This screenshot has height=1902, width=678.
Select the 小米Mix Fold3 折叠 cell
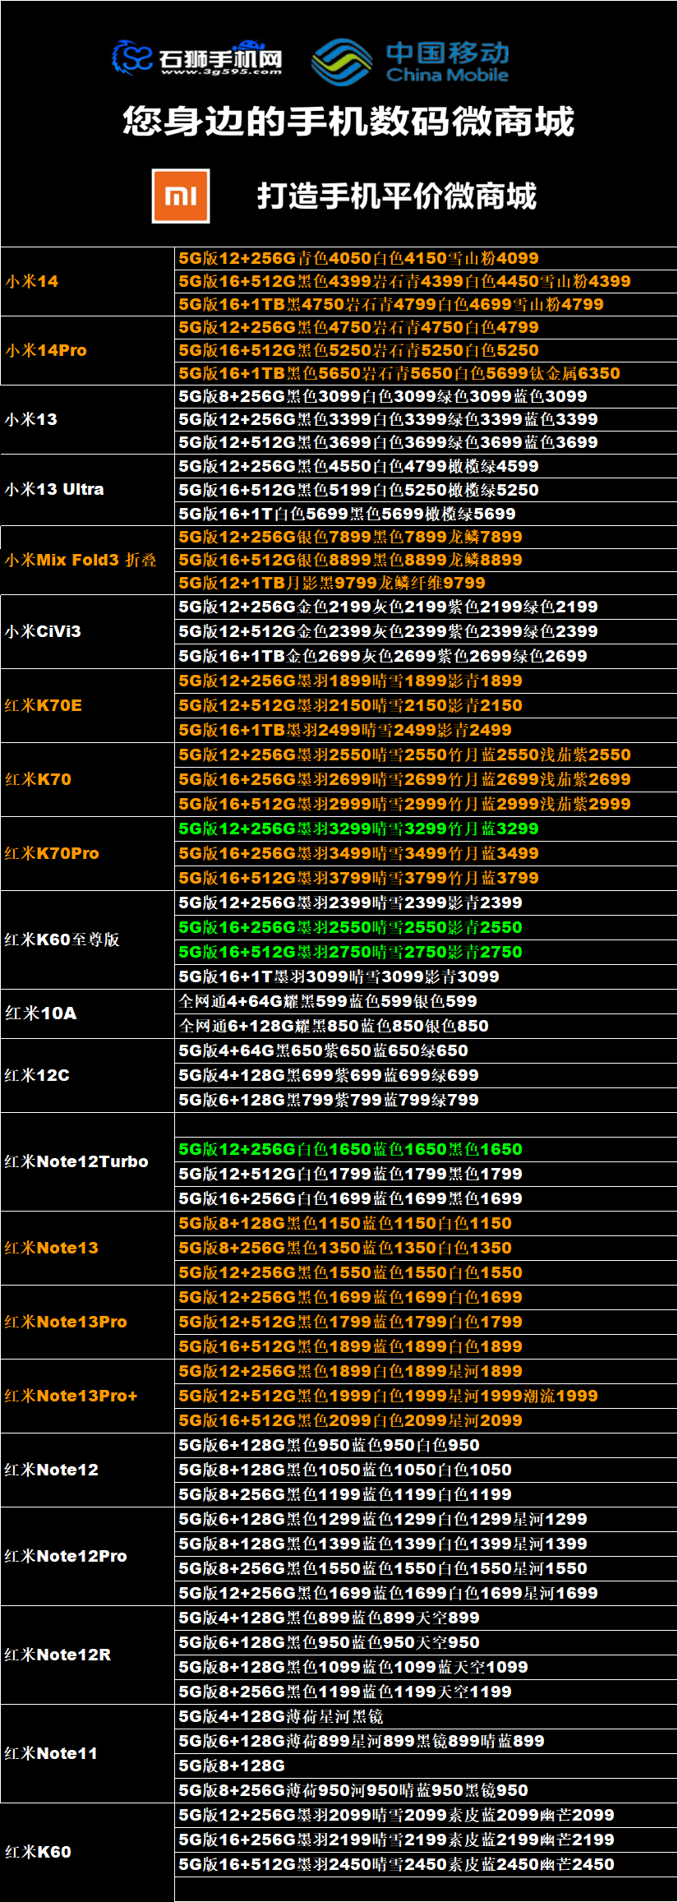click(87, 560)
